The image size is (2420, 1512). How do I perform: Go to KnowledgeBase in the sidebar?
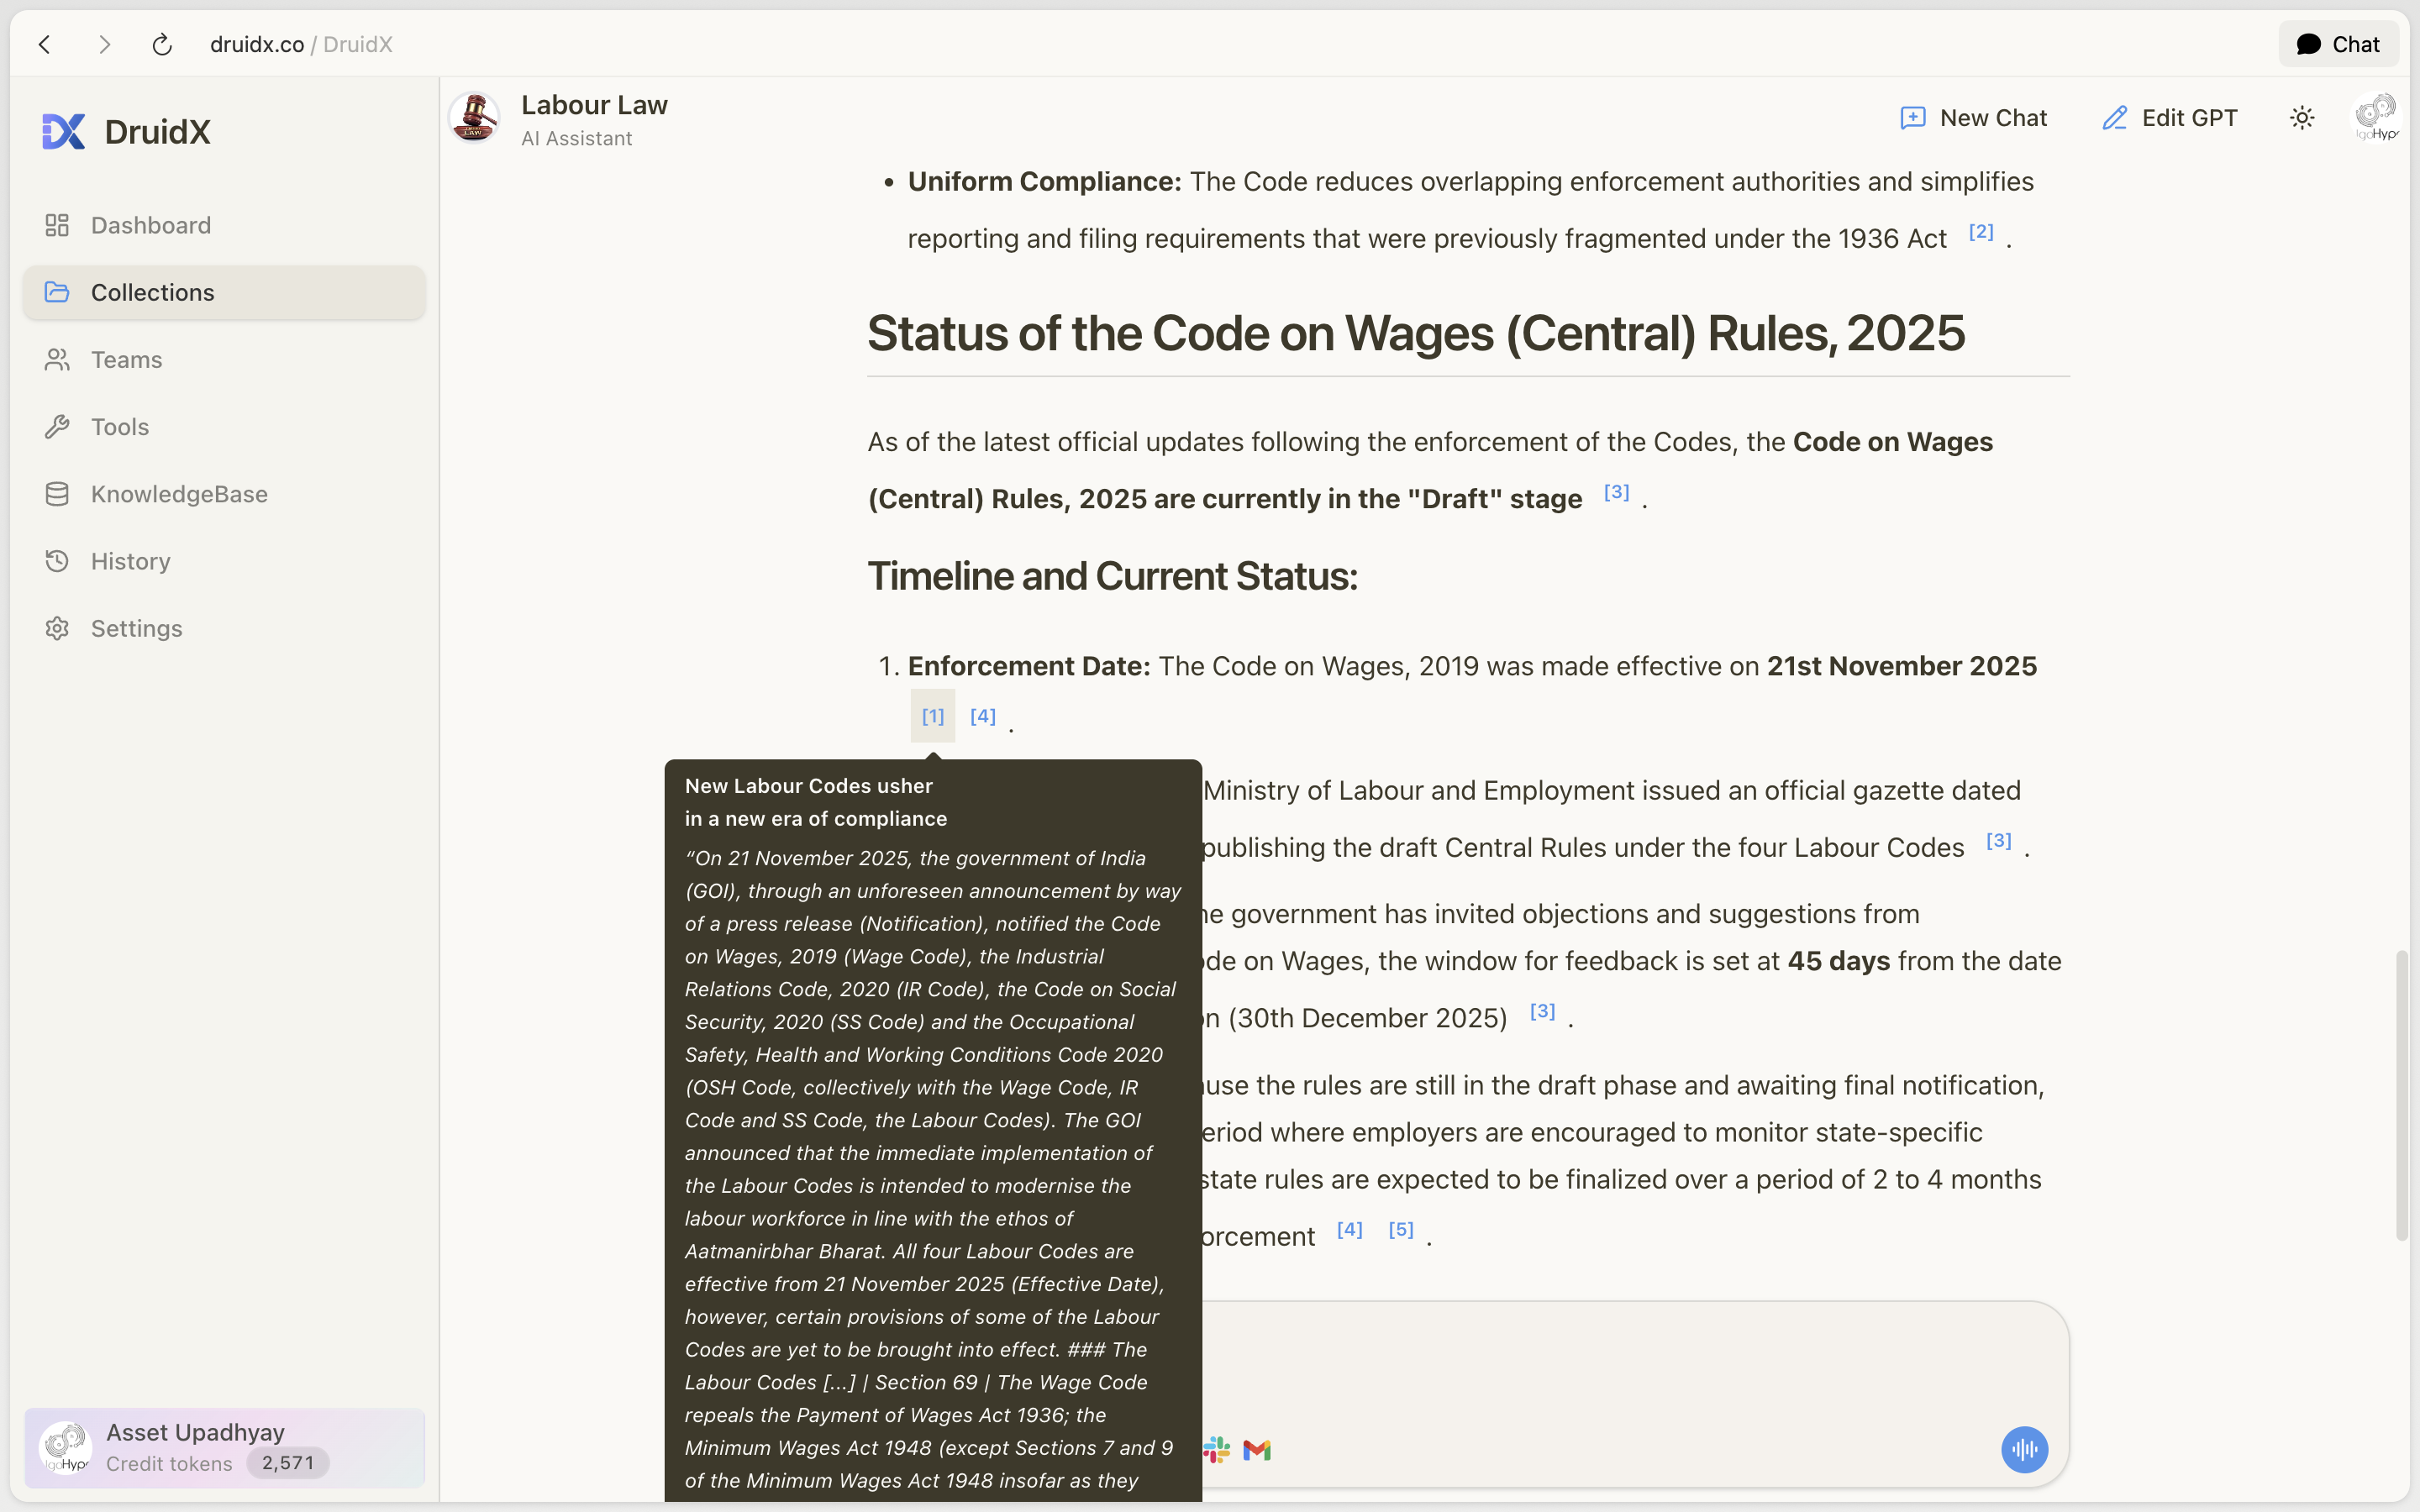click(x=178, y=494)
